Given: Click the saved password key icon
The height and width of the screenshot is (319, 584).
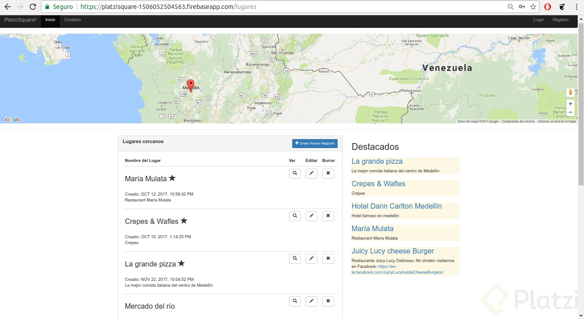Looking at the screenshot, I should click(522, 7).
